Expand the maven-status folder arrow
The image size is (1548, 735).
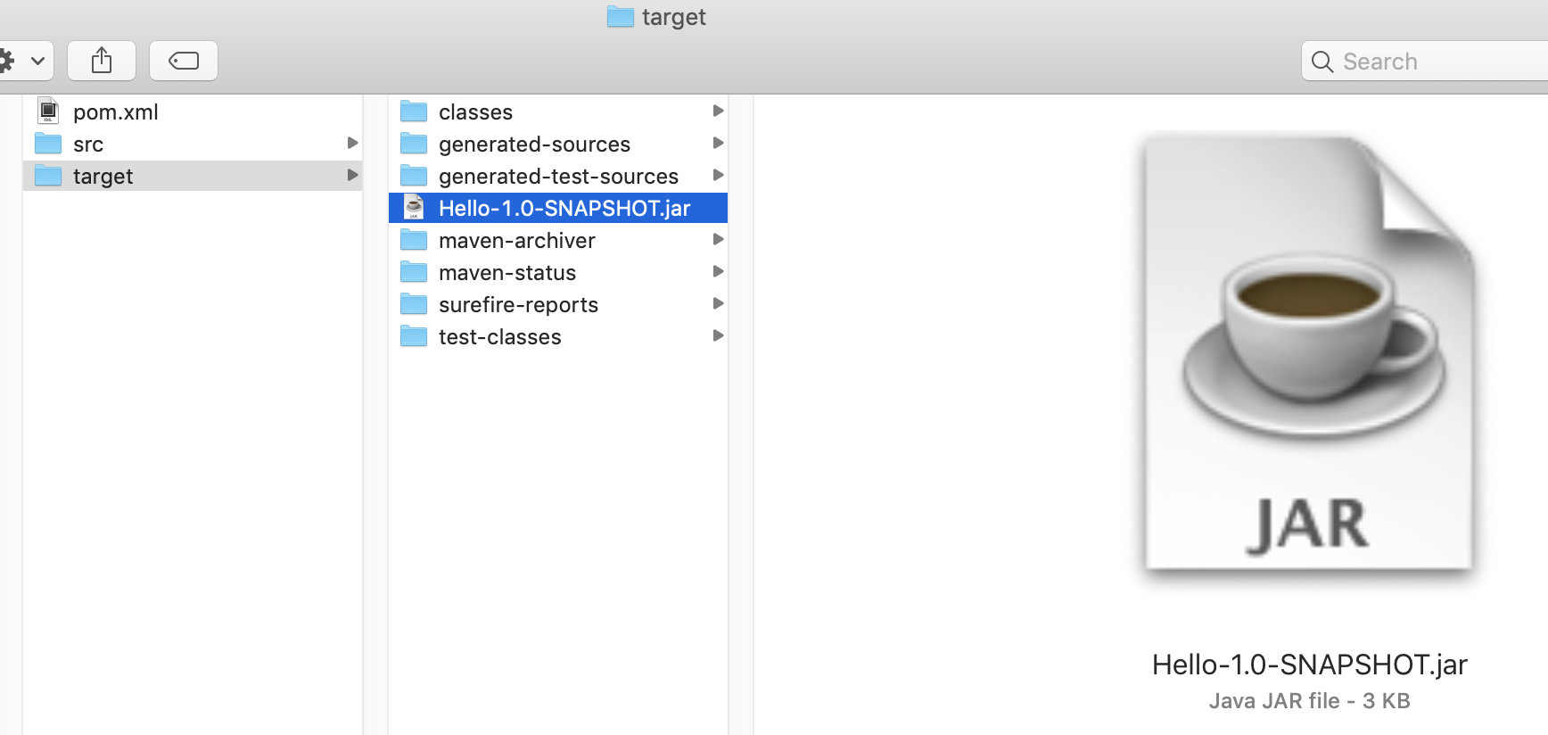pos(718,271)
